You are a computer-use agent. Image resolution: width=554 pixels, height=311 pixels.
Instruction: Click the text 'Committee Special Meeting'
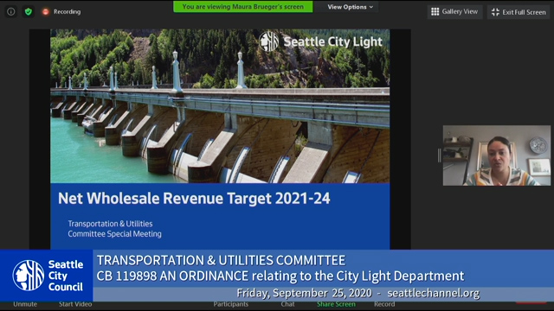[x=114, y=234]
